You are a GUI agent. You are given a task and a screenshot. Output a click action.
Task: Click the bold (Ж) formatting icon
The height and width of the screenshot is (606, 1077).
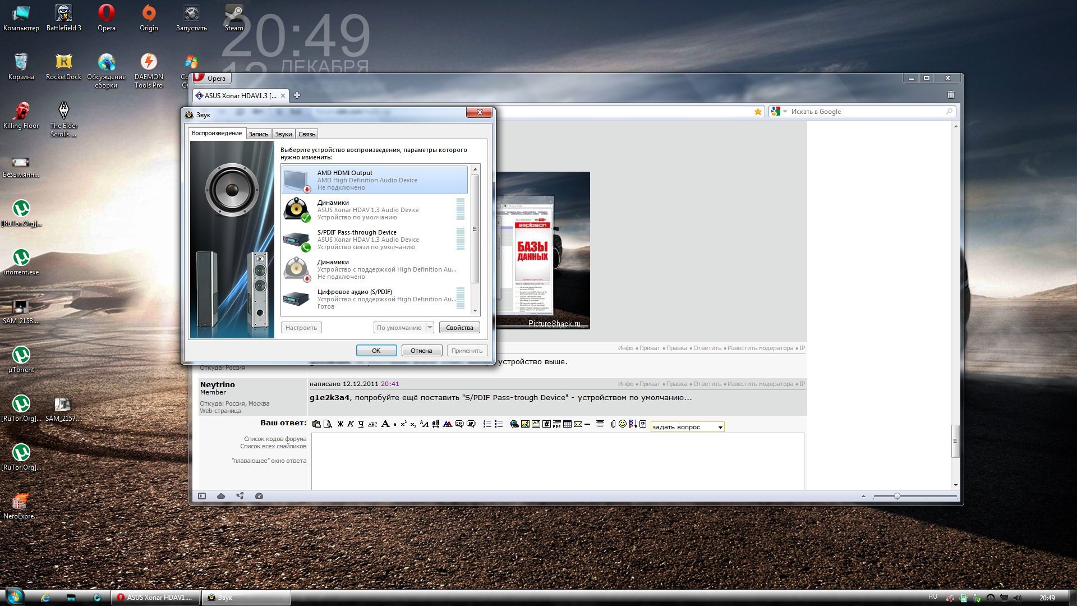click(x=340, y=424)
